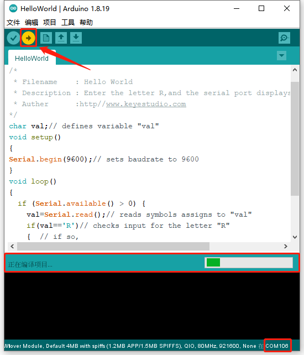
Task: Click the black console output area
Action: [x=152, y=306]
